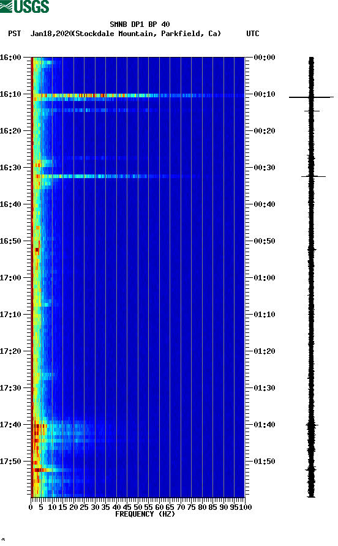Click the 00:30 UTC time label
The image size is (338, 546).
tap(265, 168)
